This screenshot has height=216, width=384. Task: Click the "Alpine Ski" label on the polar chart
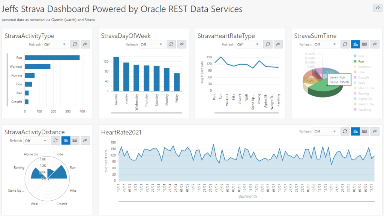point(31,154)
